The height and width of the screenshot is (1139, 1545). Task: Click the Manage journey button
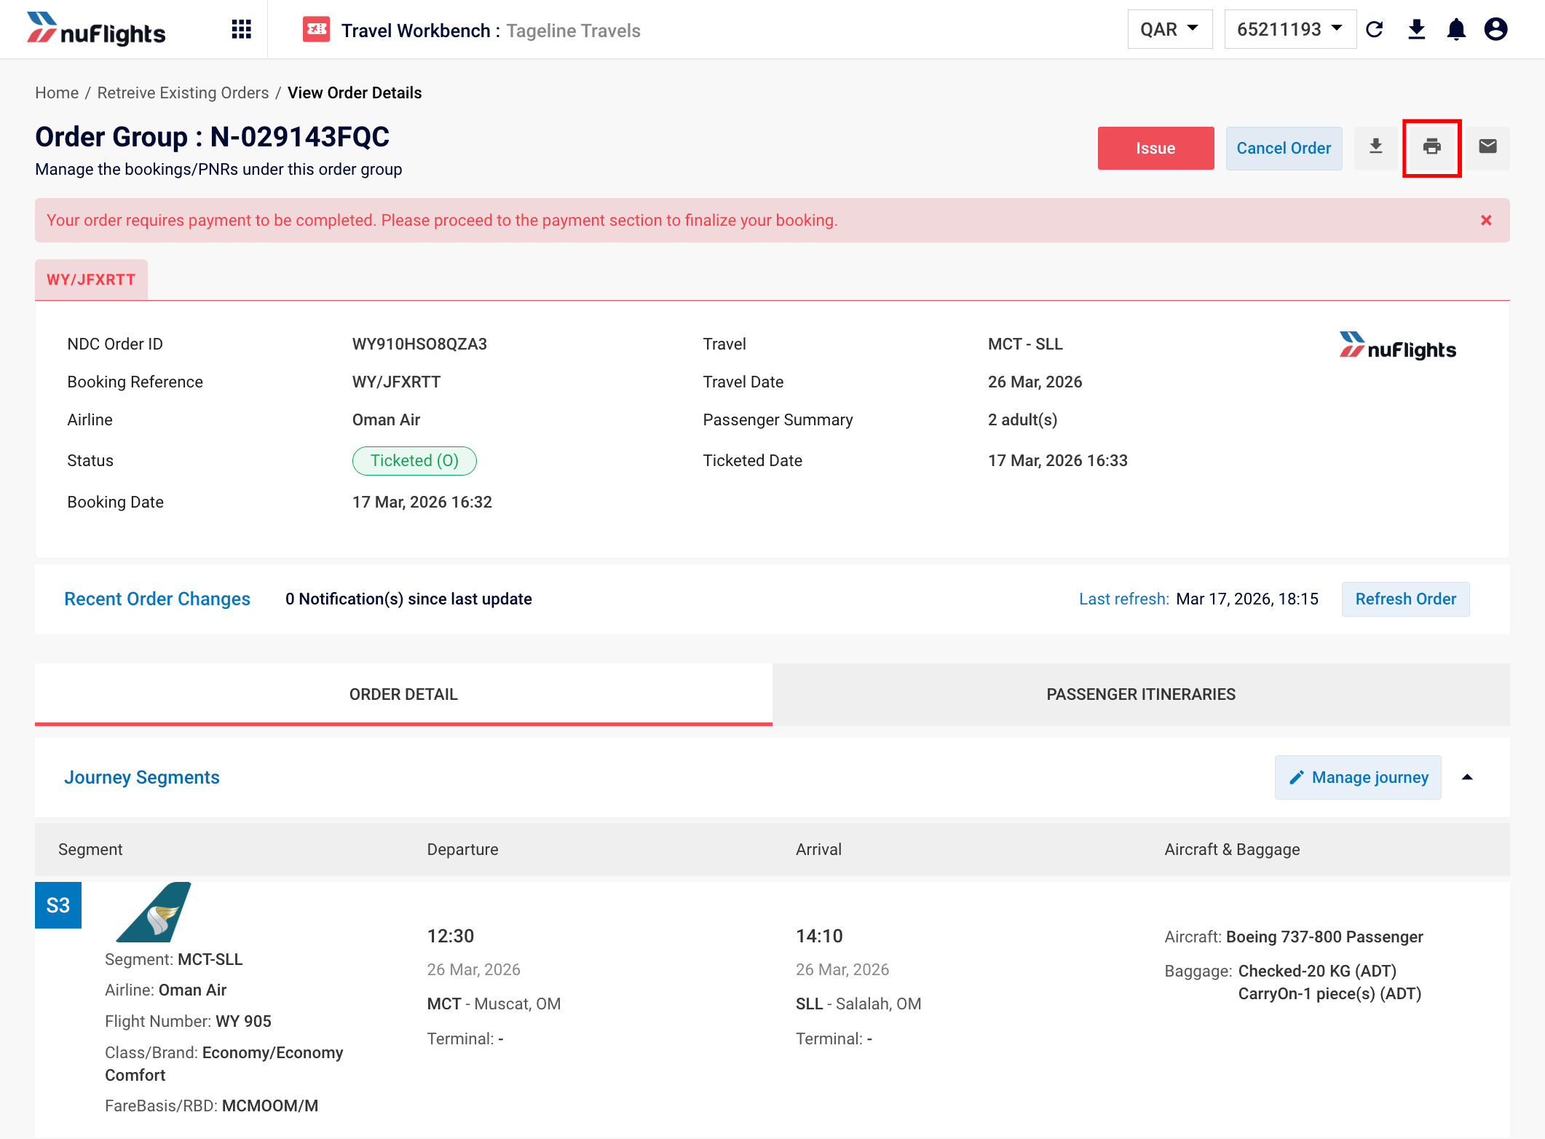1358,777
